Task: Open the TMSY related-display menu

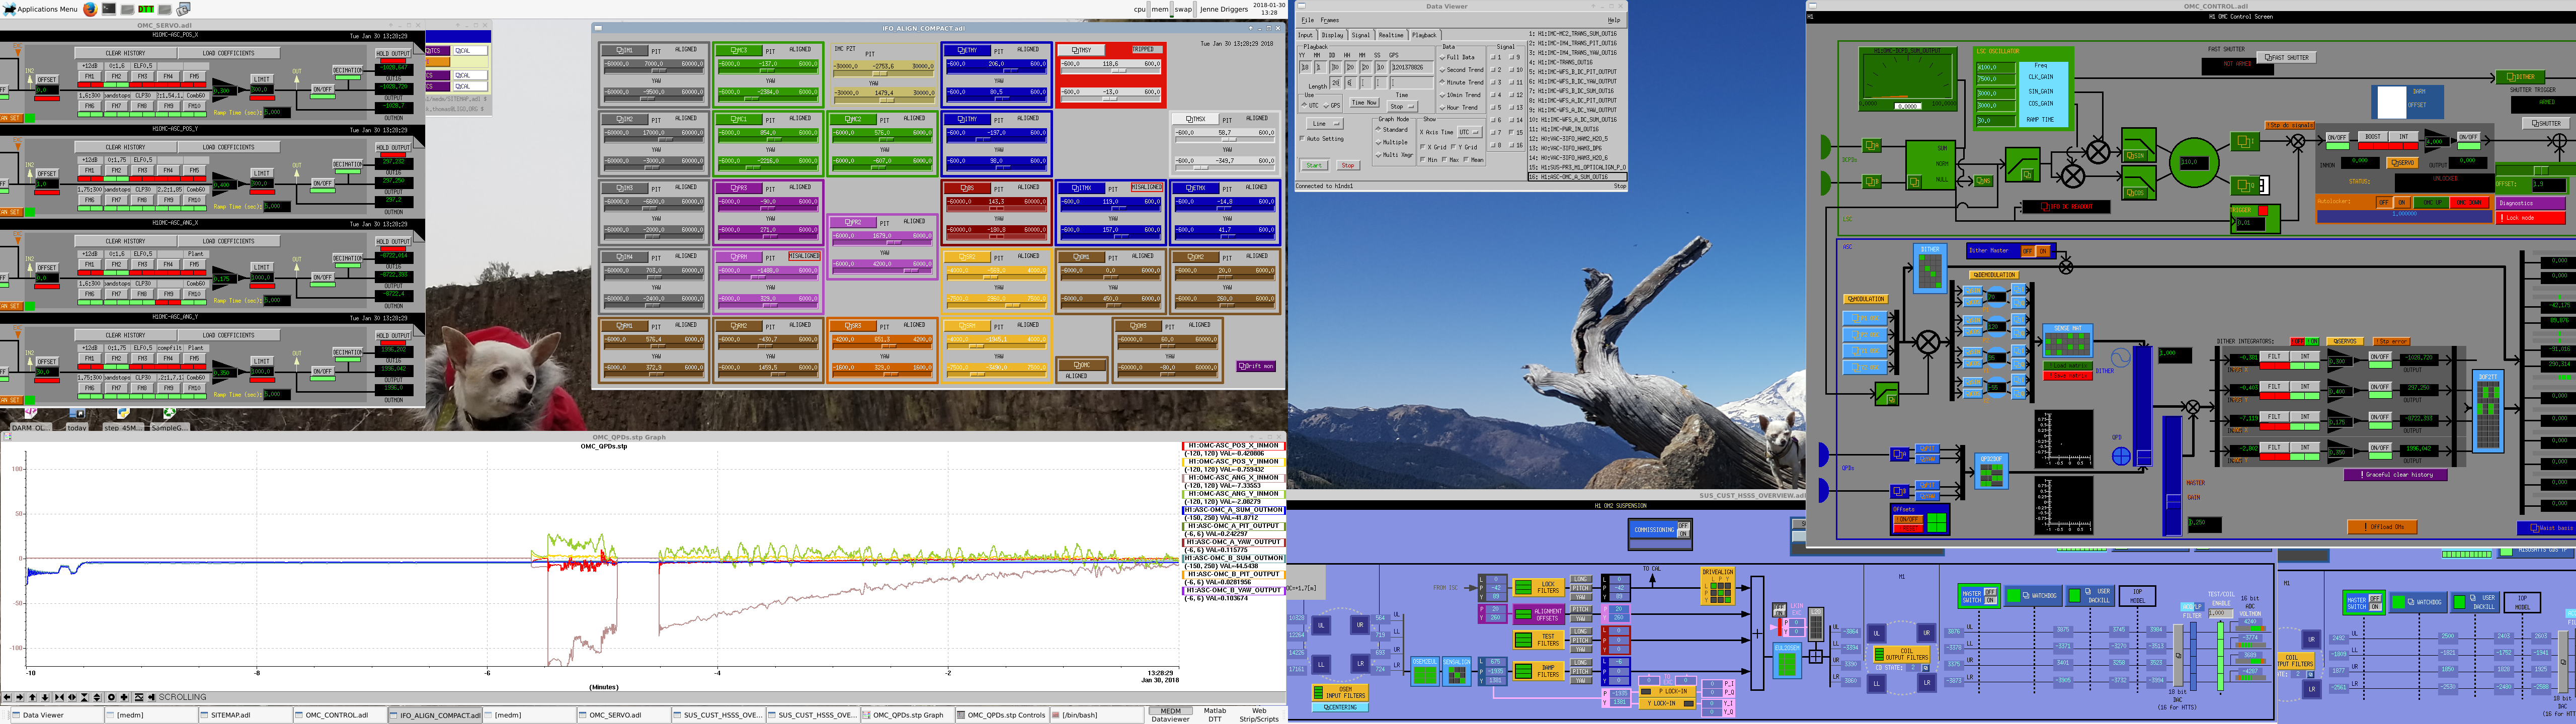Action: [1082, 51]
